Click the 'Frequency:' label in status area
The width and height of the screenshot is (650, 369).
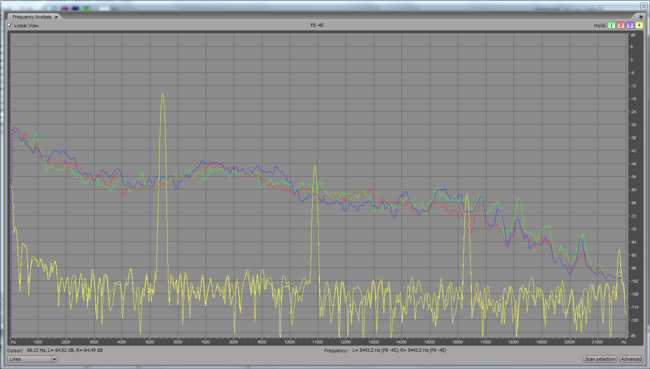[336, 351]
